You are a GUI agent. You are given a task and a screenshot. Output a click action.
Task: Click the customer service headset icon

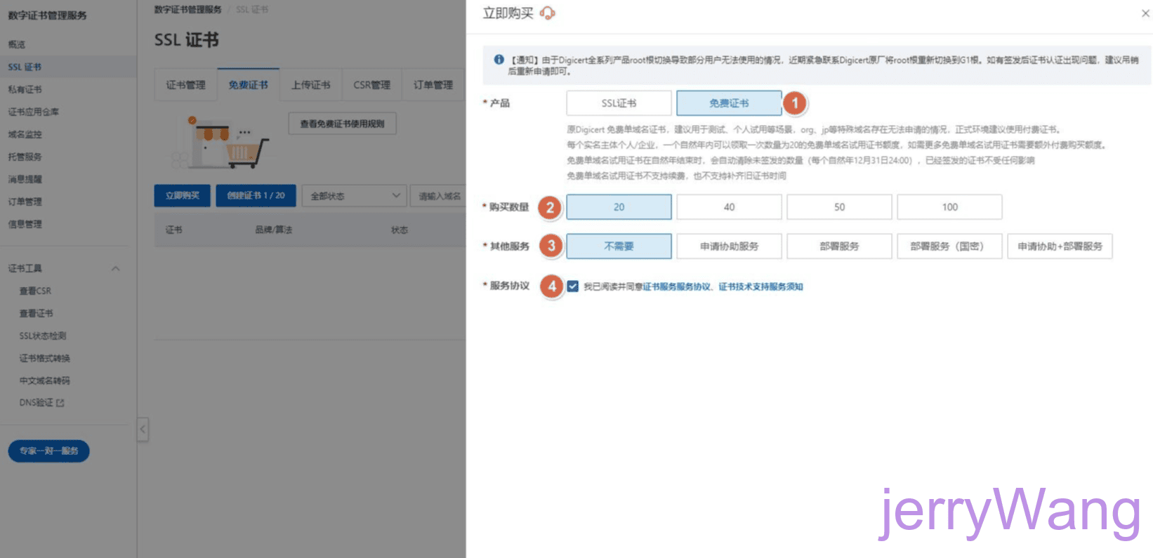tap(548, 13)
